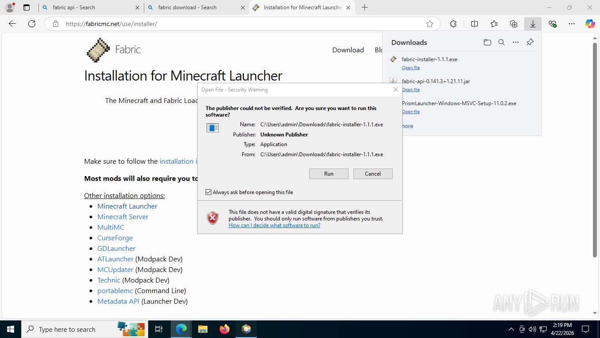The width and height of the screenshot is (600, 338).
Task: Open file link for fabric-api jar
Action: pyautogui.click(x=411, y=90)
